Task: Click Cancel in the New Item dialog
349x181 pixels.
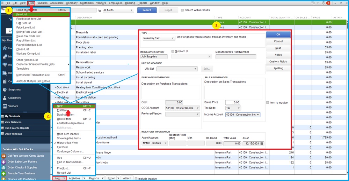Action: click(278, 41)
